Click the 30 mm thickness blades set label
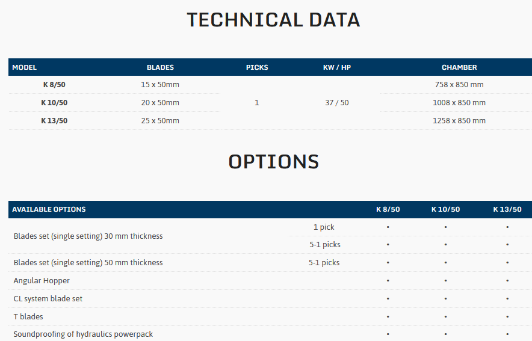This screenshot has height=341, width=532. pyautogui.click(x=88, y=236)
